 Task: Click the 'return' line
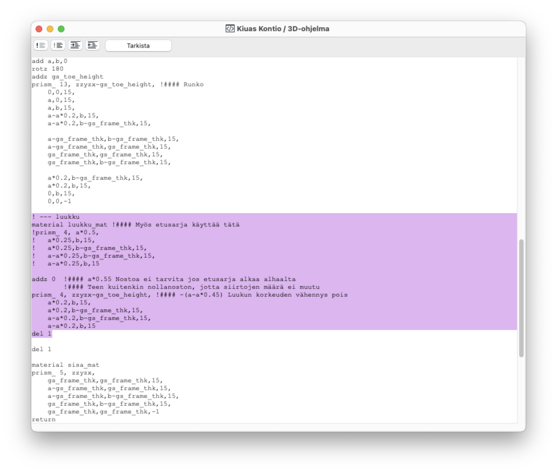(44, 419)
